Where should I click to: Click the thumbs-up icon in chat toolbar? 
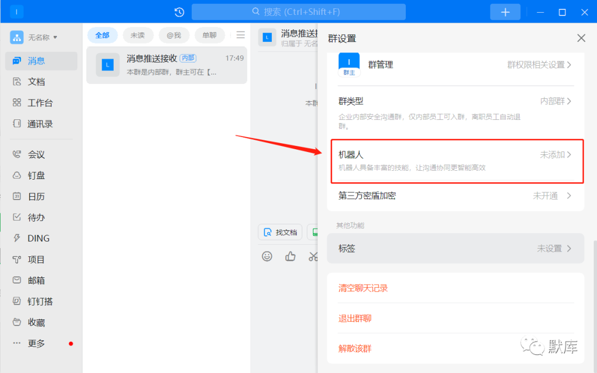click(291, 256)
